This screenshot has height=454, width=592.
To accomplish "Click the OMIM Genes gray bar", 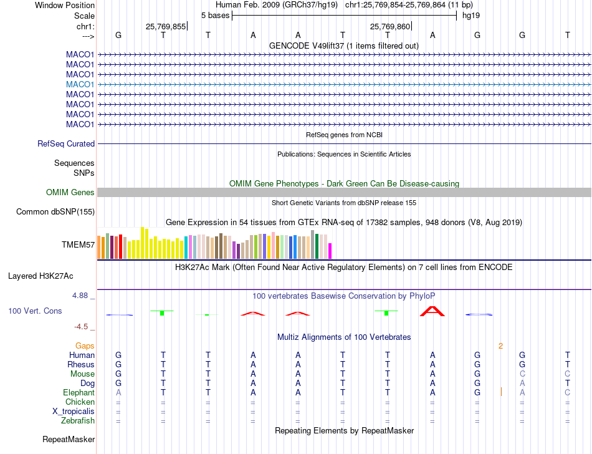I will click(x=344, y=192).
